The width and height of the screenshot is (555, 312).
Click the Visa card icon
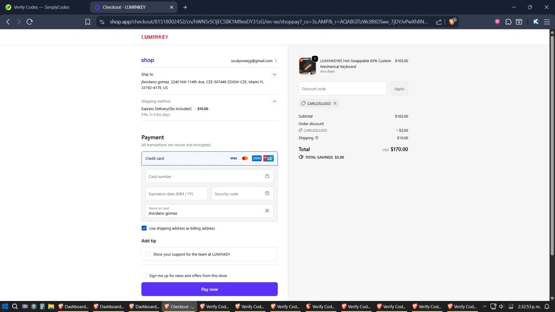(233, 158)
